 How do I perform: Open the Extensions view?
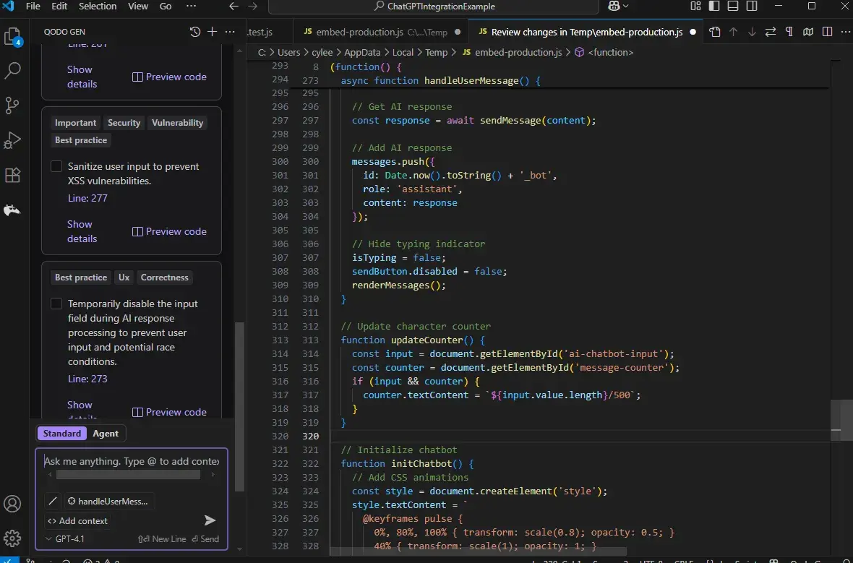pos(12,175)
